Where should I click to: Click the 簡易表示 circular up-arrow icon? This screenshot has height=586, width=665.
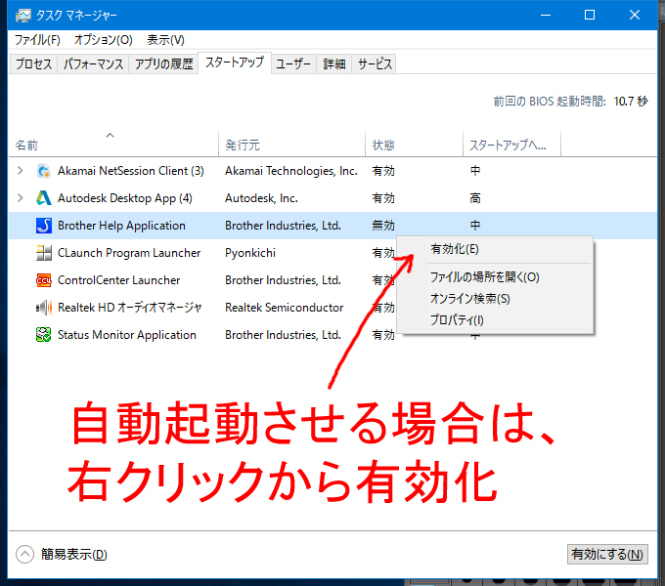[24, 554]
